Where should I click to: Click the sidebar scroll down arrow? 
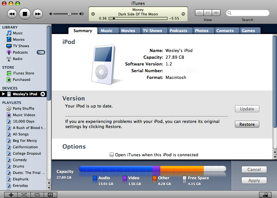click(49, 188)
